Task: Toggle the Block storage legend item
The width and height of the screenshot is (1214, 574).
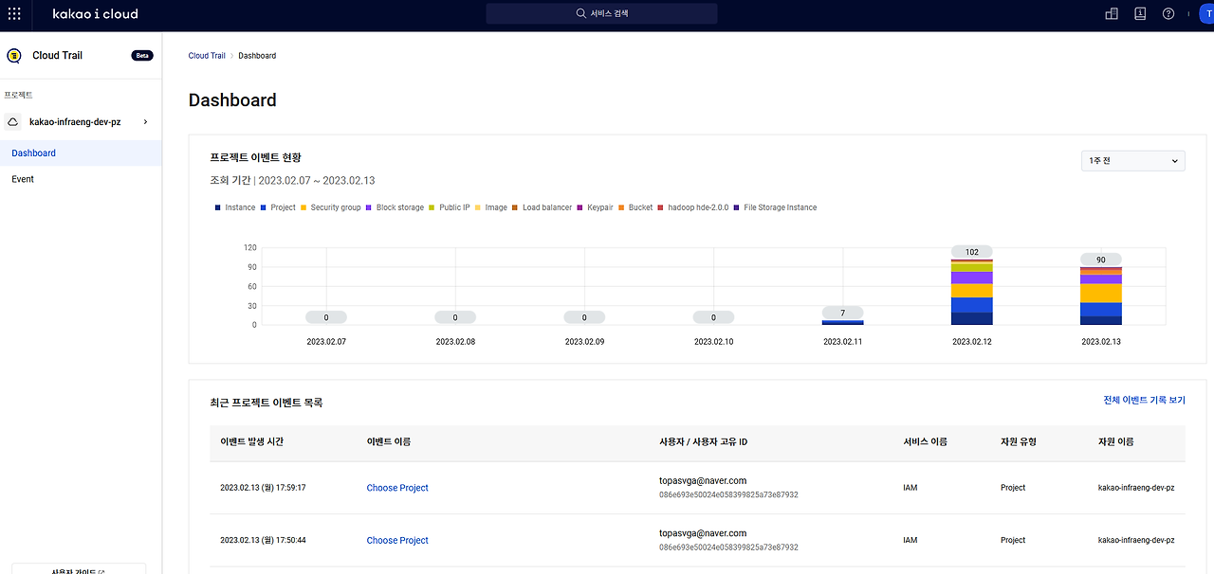Action: [395, 207]
